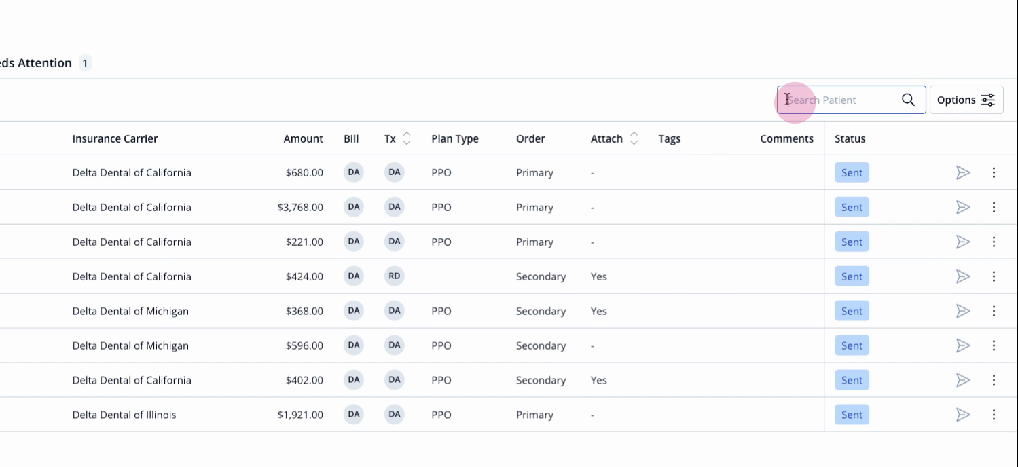Send the $3,768.00 claim via paper-plane icon
This screenshot has width=1018, height=467.
tap(963, 207)
